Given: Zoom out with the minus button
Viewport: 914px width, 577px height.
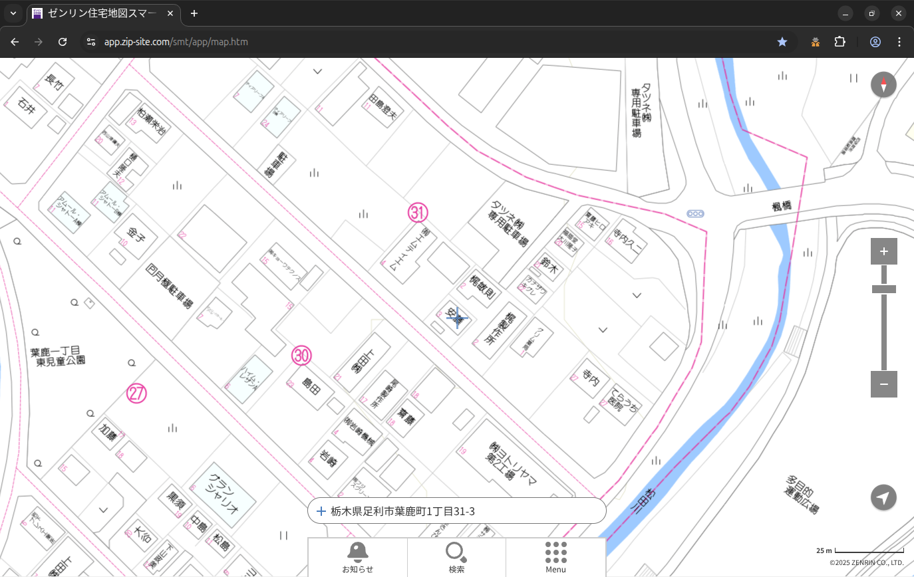Looking at the screenshot, I should point(883,384).
